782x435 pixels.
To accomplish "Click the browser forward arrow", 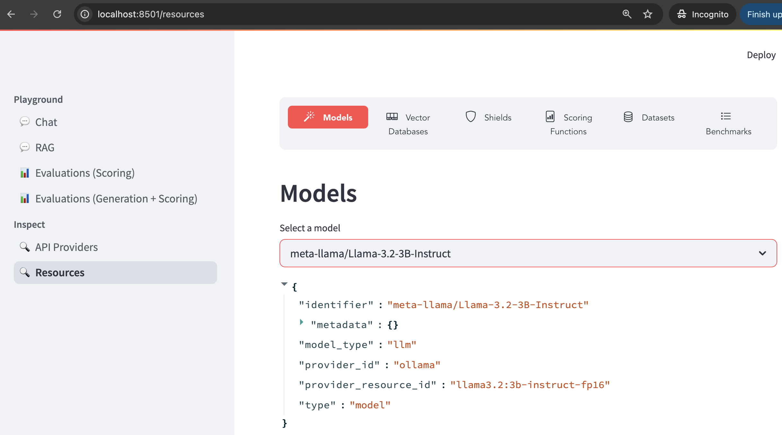I will pos(34,14).
